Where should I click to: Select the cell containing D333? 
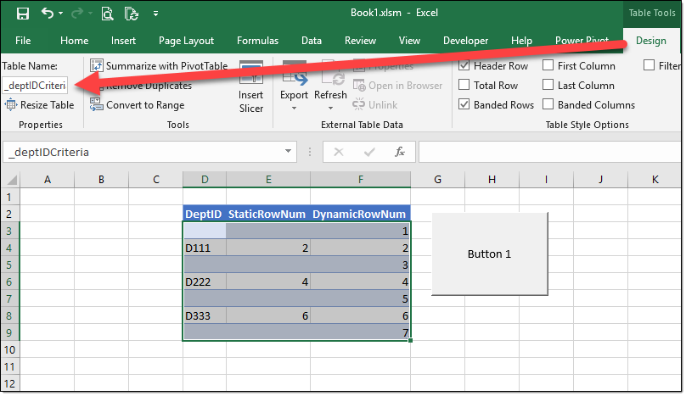click(205, 315)
